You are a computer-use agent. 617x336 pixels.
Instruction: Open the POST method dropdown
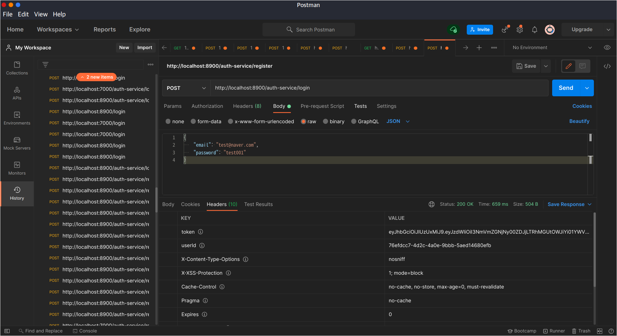(x=186, y=88)
